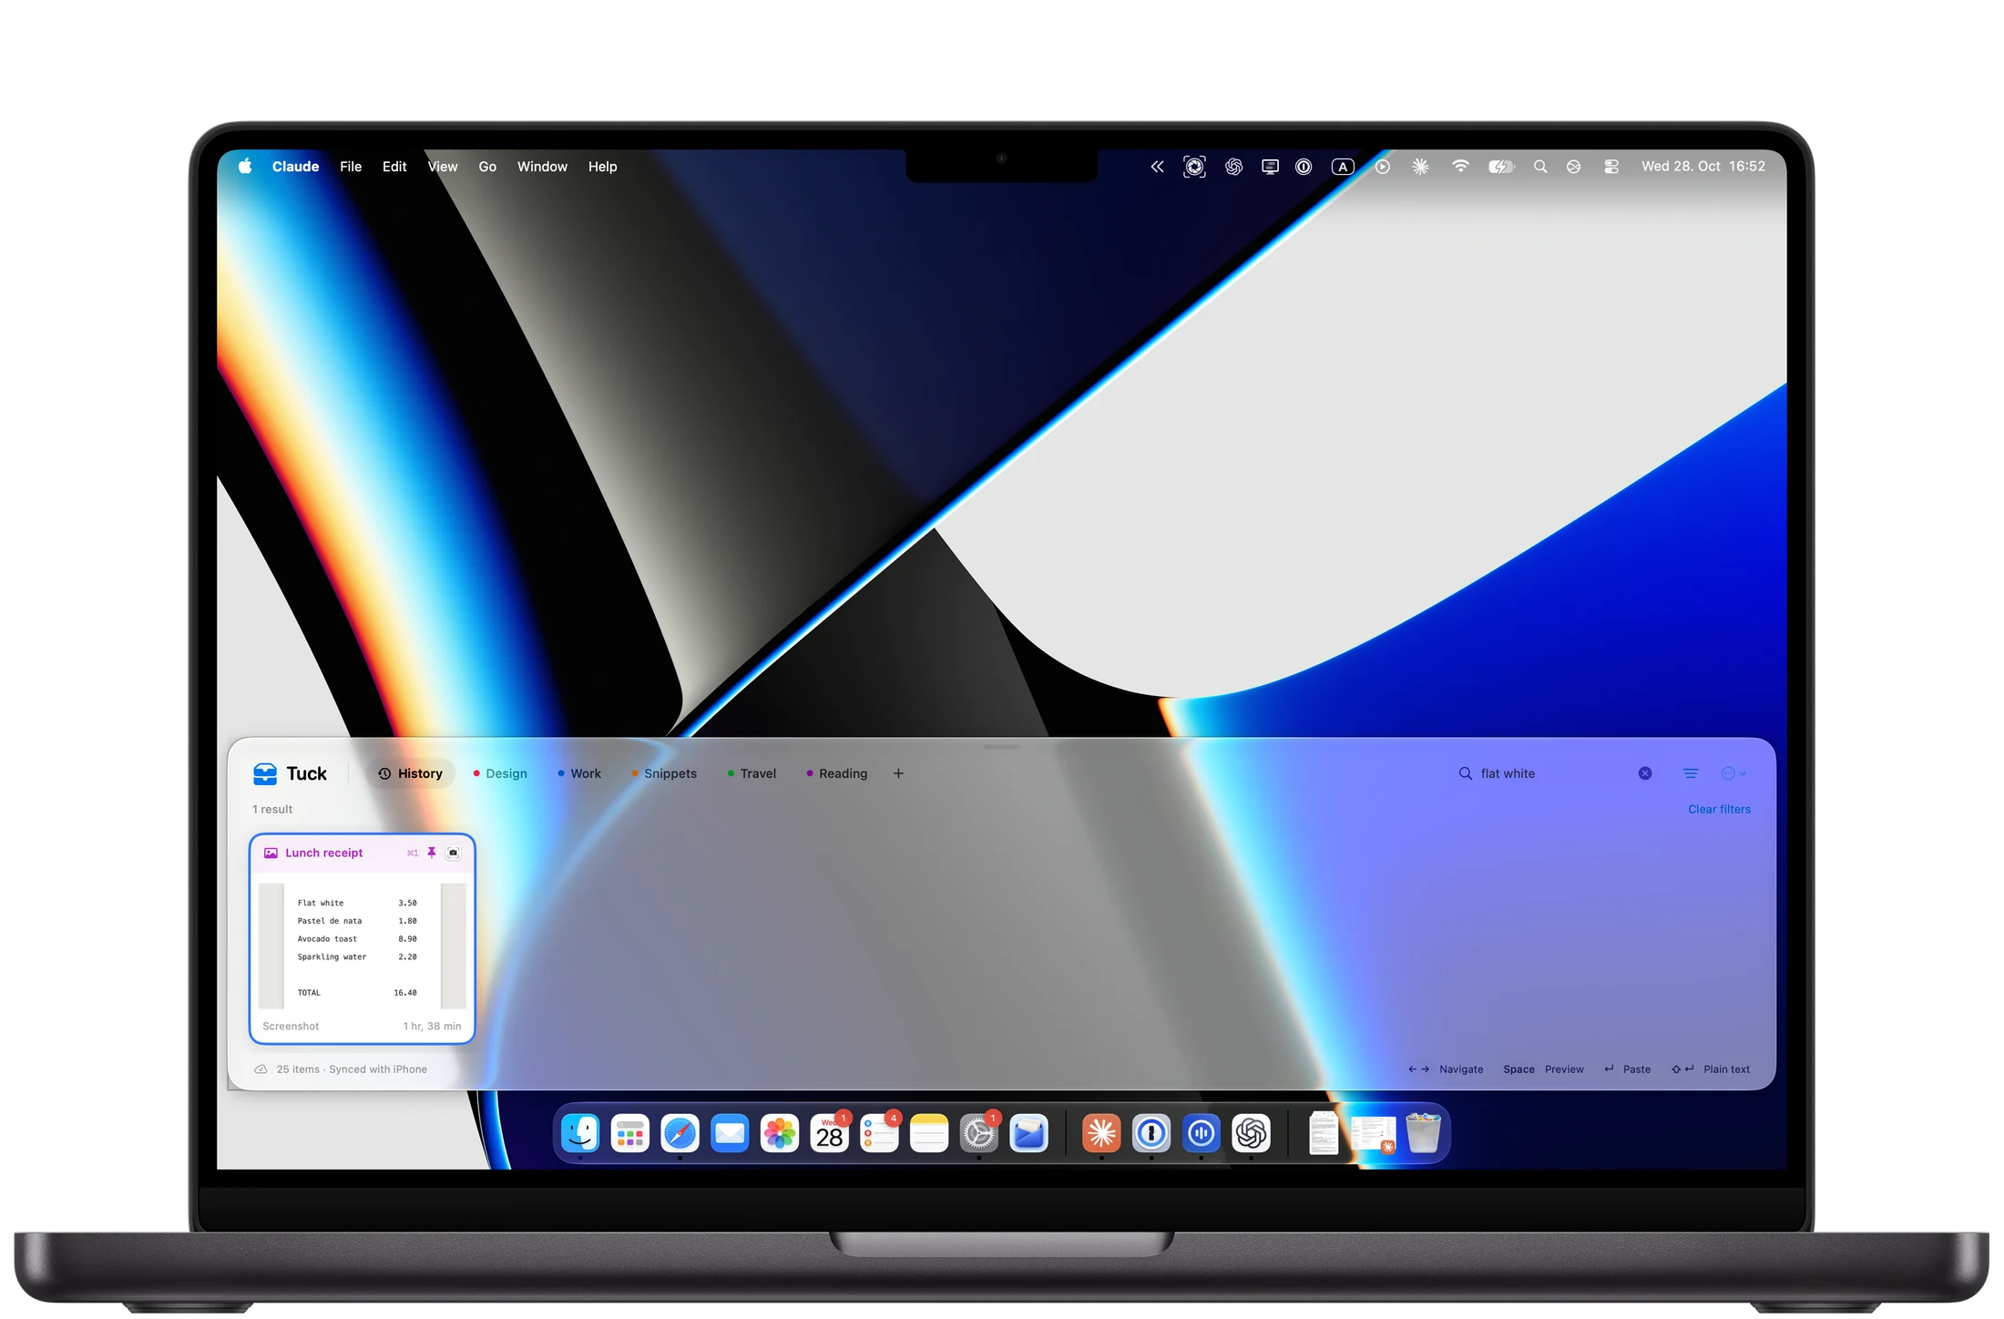Open the Apple menu
The height and width of the screenshot is (1319, 2004).
pos(245,166)
